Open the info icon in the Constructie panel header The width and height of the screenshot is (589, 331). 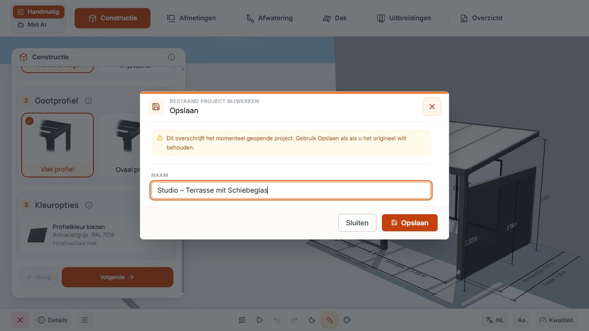172,57
